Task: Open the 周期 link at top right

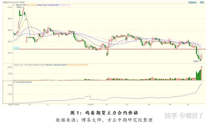Action: tap(202, 2)
